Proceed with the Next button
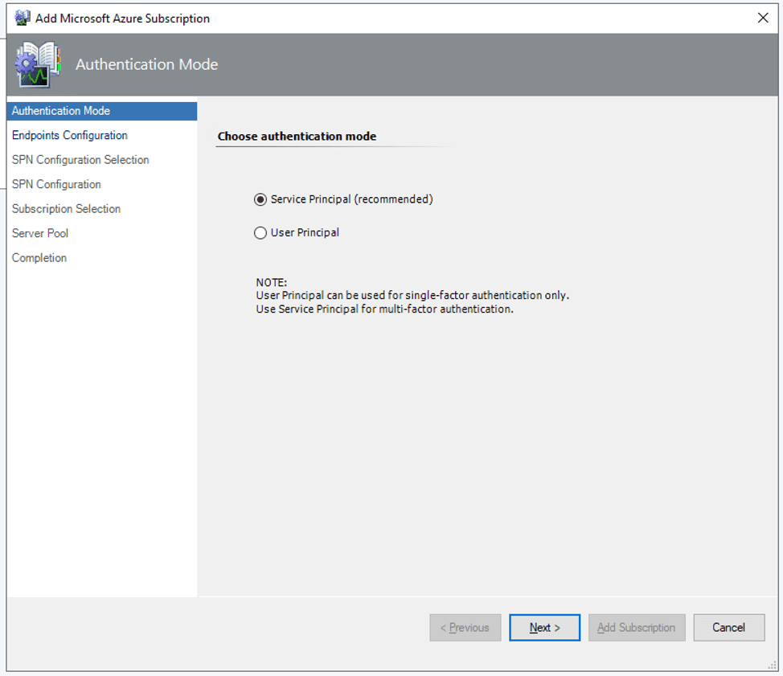The width and height of the screenshot is (783, 676). click(x=544, y=628)
